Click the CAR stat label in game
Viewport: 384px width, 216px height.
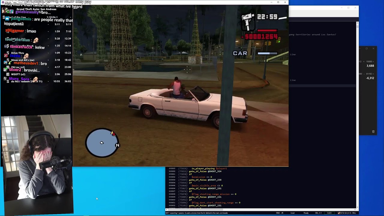tap(240, 53)
